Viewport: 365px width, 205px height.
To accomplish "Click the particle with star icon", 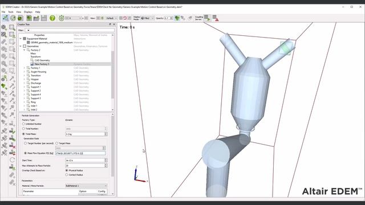I will pos(4,78).
